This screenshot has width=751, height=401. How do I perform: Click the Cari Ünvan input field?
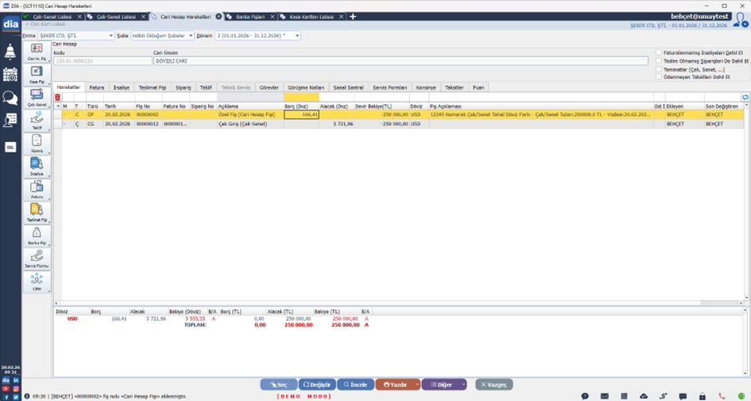tap(397, 60)
